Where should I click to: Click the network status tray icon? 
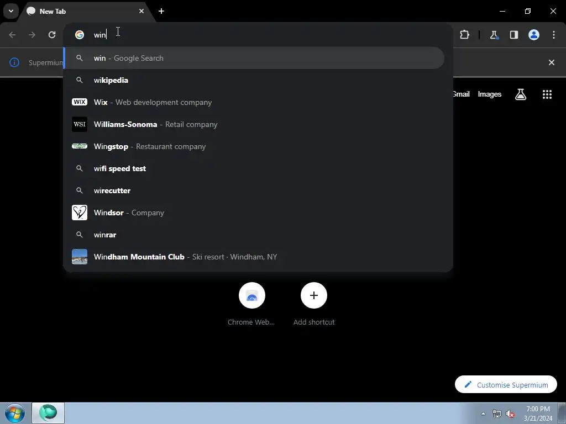coord(497,414)
